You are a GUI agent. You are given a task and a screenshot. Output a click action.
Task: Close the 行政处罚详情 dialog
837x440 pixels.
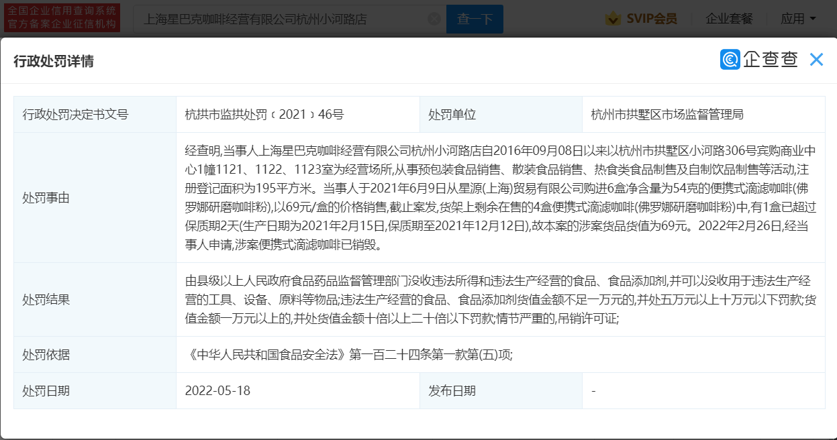816,60
